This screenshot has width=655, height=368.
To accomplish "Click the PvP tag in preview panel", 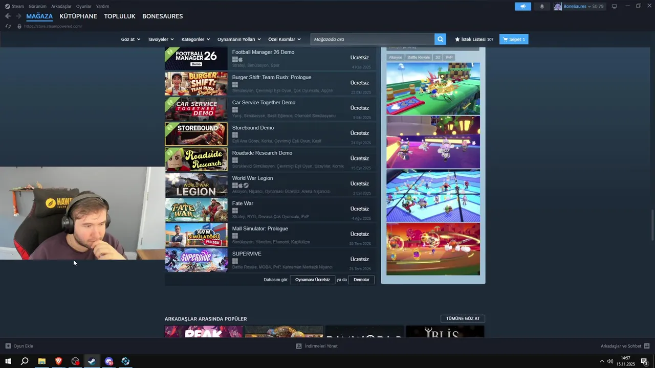I will 449,57.
